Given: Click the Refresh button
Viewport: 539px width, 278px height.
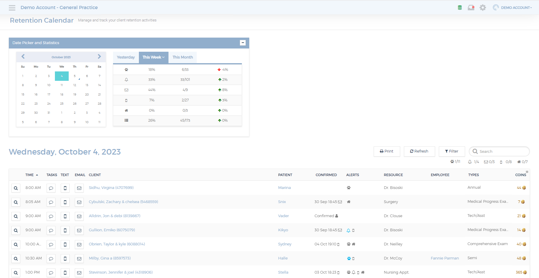Looking at the screenshot, I should 419,151.
